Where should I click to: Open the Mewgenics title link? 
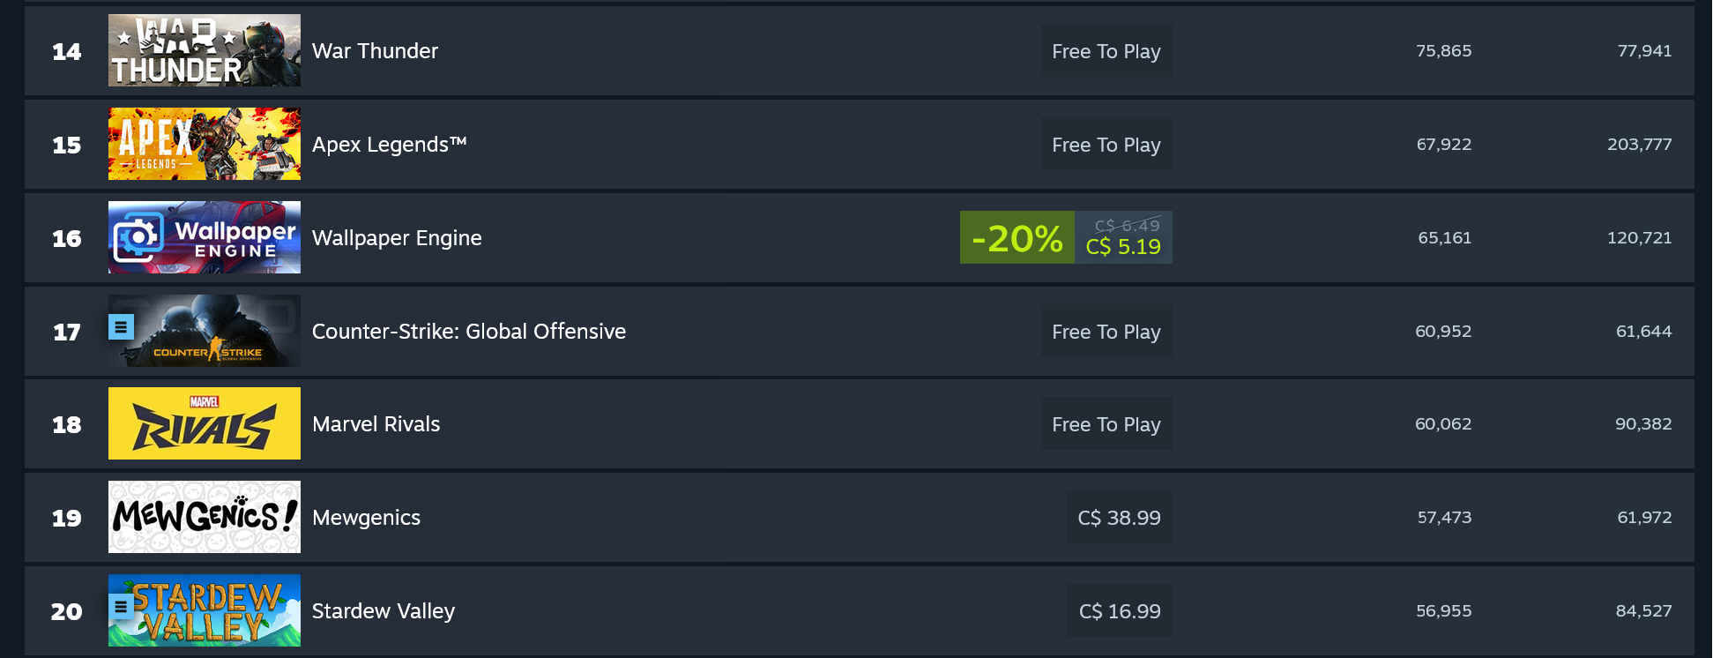click(x=366, y=518)
